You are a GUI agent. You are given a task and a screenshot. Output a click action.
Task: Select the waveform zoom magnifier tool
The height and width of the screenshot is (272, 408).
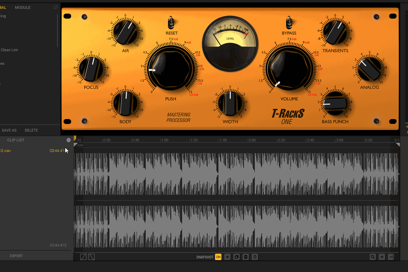coord(373,257)
